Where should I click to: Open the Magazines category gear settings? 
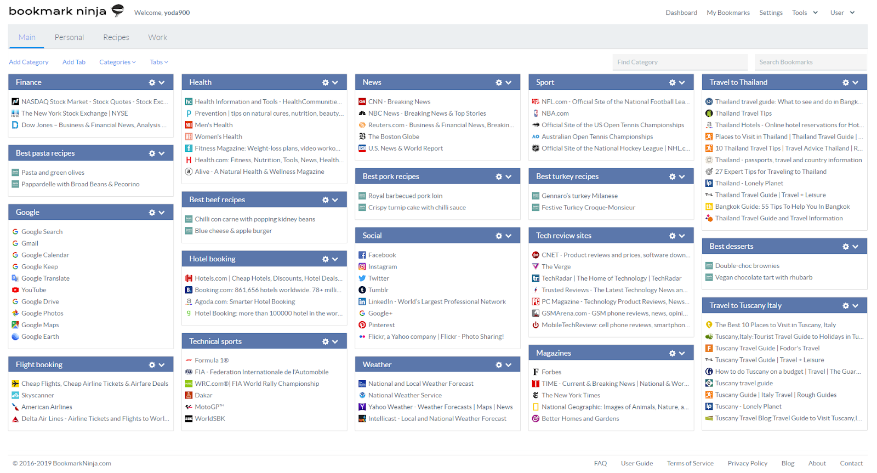coord(672,354)
